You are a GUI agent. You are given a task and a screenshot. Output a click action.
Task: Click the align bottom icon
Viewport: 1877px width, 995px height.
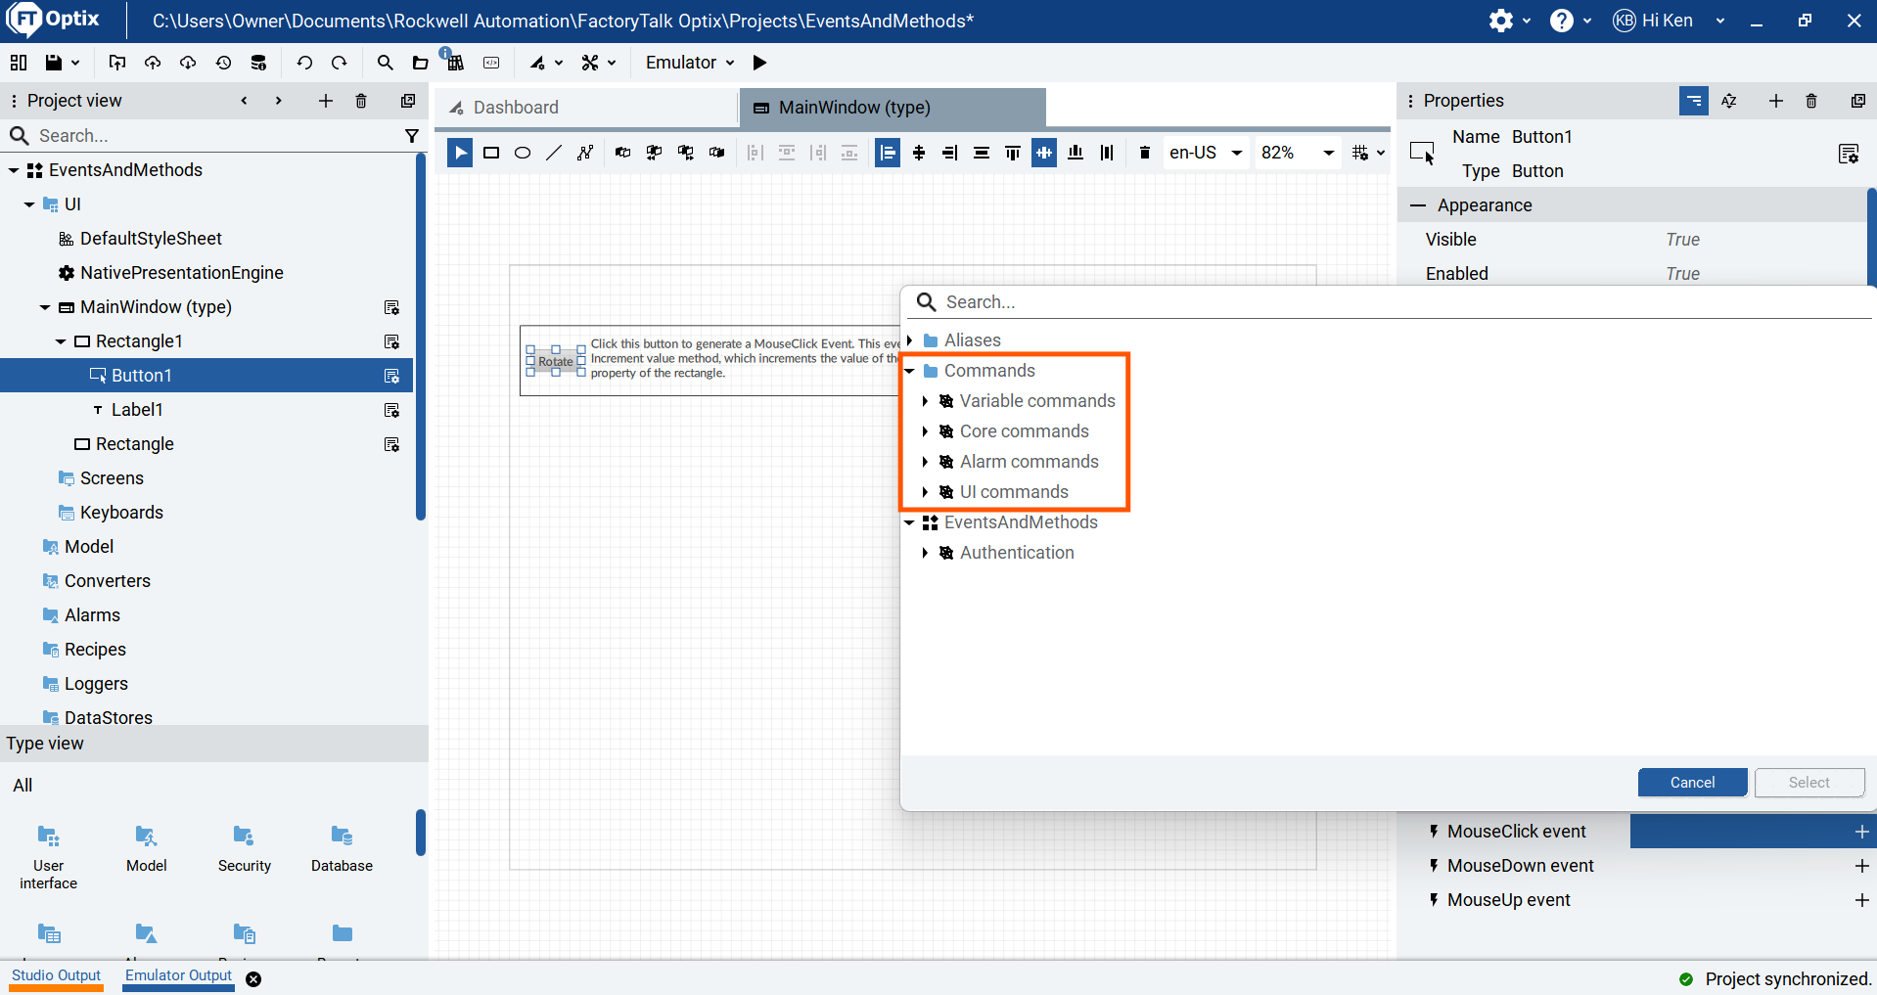pyautogui.click(x=1076, y=153)
